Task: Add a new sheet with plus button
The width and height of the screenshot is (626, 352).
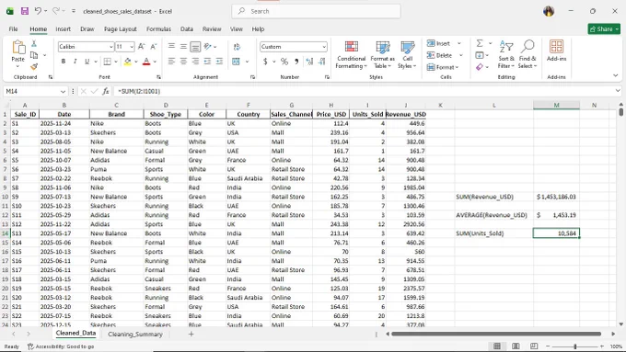Action: (191, 334)
